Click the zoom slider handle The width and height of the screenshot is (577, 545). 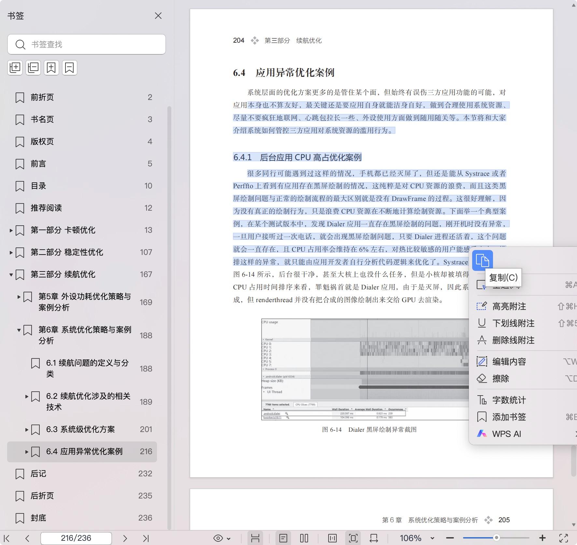496,538
